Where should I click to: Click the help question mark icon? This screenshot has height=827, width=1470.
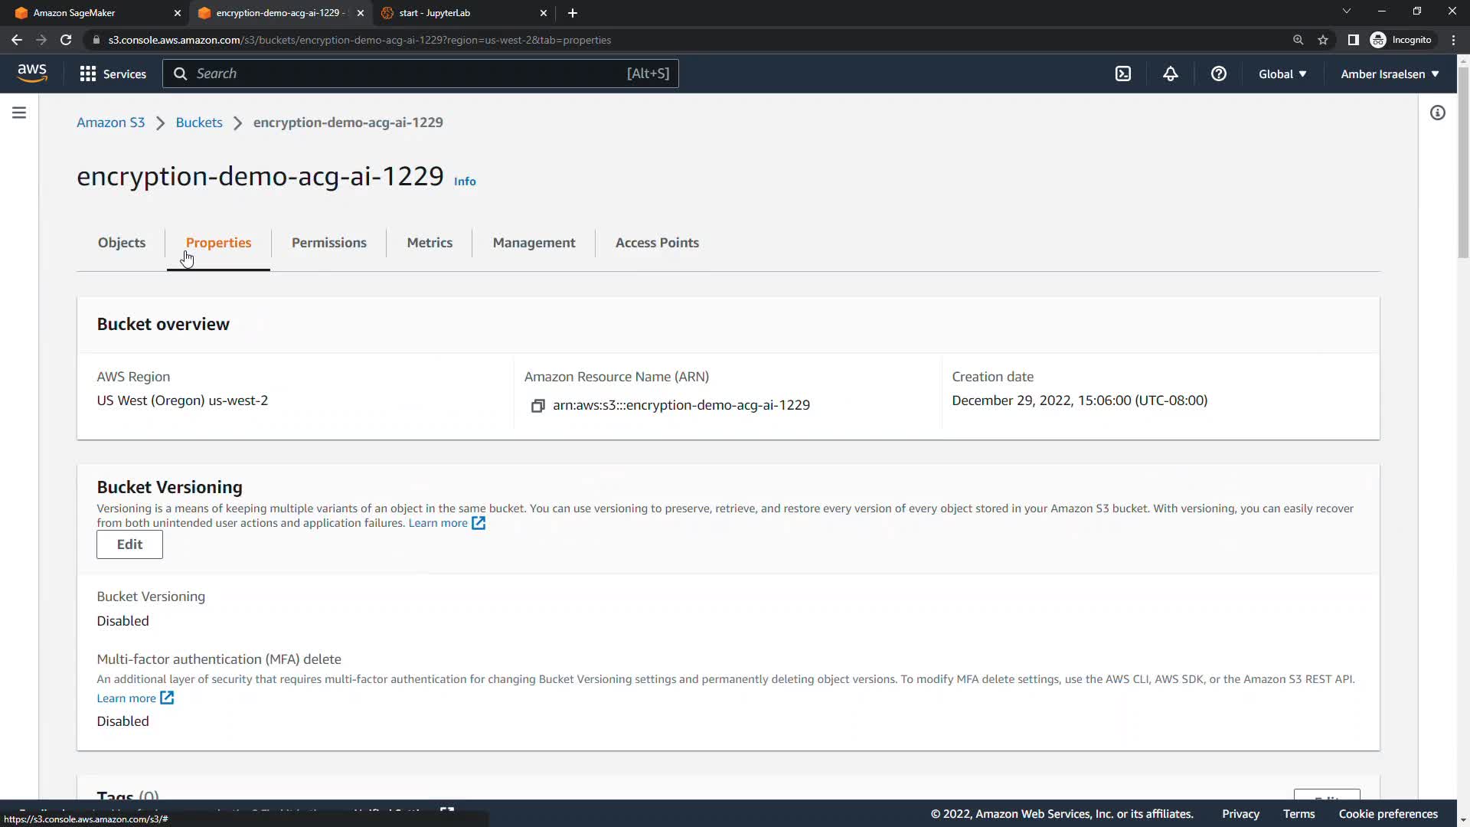click(x=1218, y=74)
